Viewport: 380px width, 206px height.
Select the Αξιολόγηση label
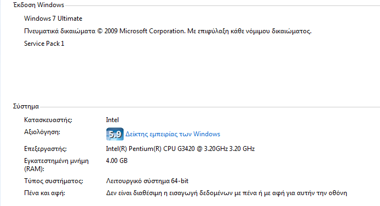[x=42, y=132]
